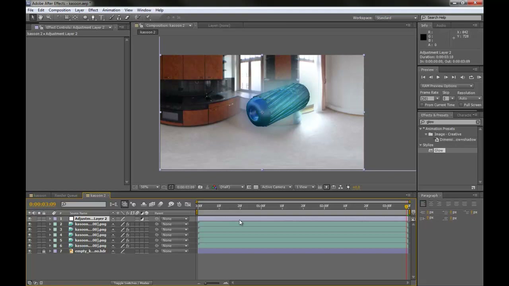Select the Hand tool in toolbar
Screen dimensions: 509x286
(x=41, y=17)
